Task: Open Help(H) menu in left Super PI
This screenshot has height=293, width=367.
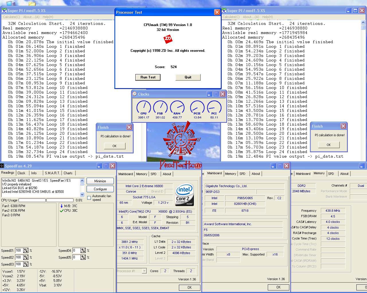Action: pyautogui.click(x=48, y=17)
